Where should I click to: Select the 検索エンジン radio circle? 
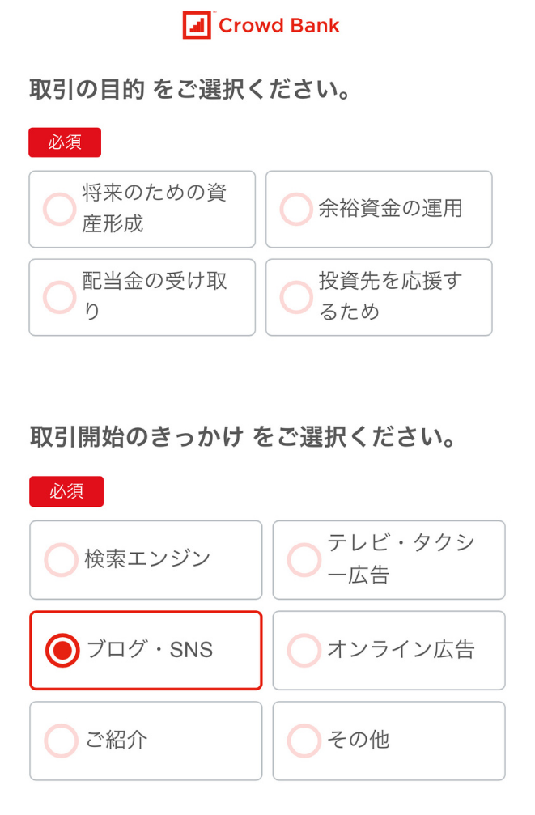[62, 559]
